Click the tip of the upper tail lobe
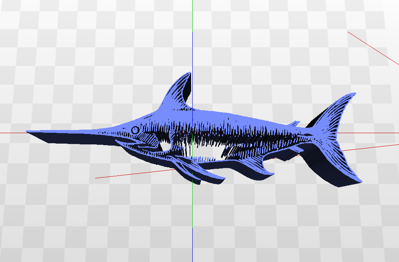This screenshot has height=262, width=399. pos(354,94)
